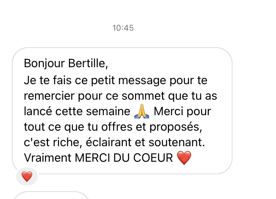Click the red heart emoji after COEUR

[x=184, y=158]
